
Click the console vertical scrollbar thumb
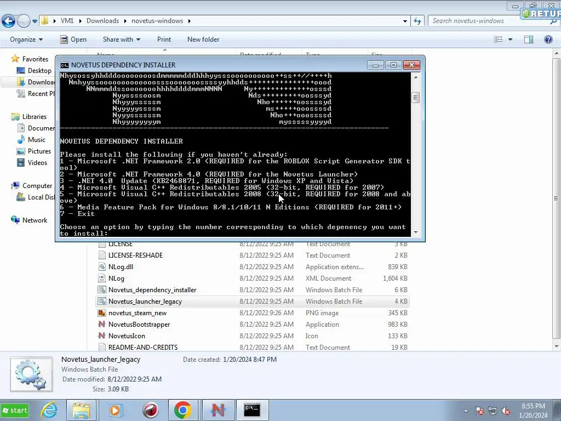coord(416,98)
